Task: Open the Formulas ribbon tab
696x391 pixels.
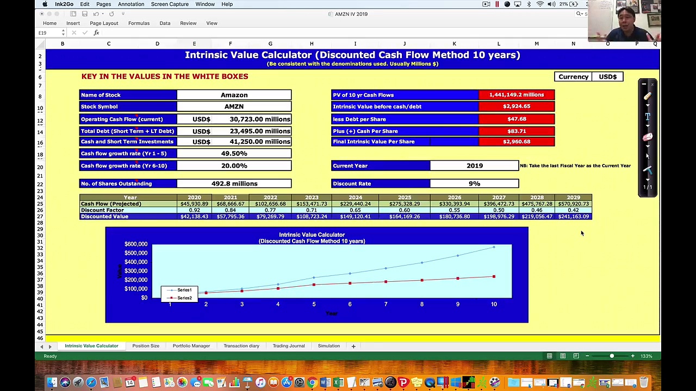Action: click(x=139, y=23)
